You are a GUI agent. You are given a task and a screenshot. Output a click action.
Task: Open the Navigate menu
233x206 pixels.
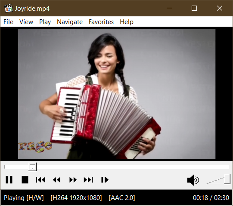[x=70, y=22]
